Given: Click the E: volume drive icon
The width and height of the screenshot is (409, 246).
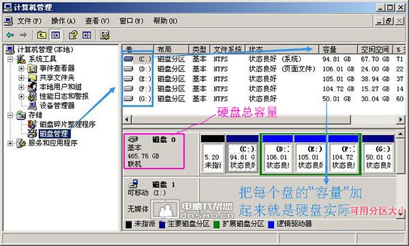Looking at the screenshot, I should (x=128, y=79).
